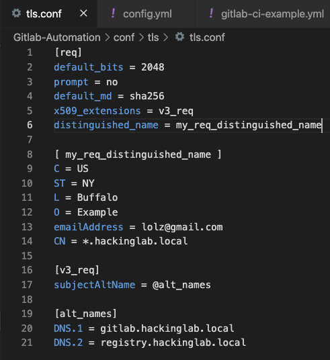The width and height of the screenshot is (330, 360).
Task: Select the conf folder breadcrumb
Action: 124,38
